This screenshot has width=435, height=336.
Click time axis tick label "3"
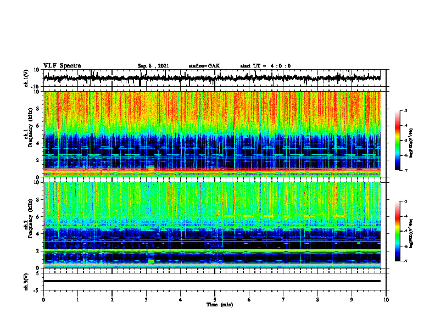(x=146, y=300)
